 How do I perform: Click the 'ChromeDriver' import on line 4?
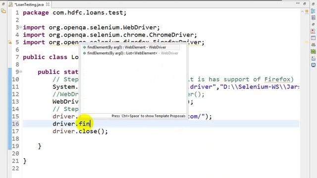[x=171, y=35]
